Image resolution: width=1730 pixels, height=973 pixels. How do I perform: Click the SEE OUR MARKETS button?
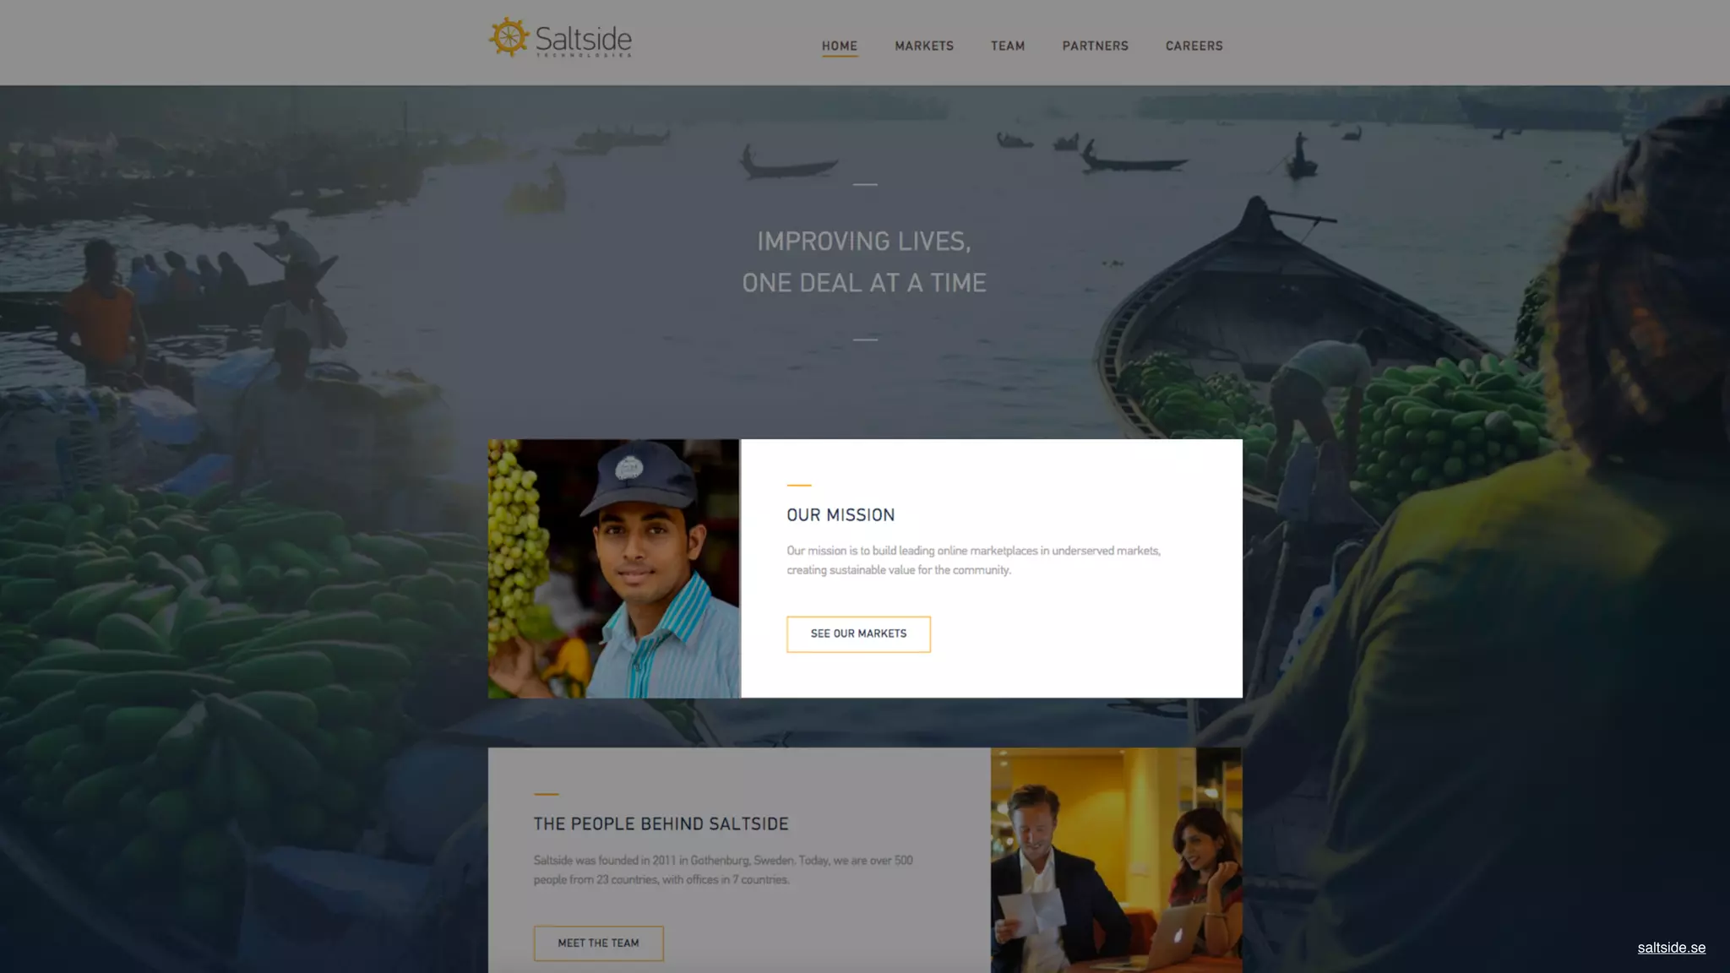[858, 633]
